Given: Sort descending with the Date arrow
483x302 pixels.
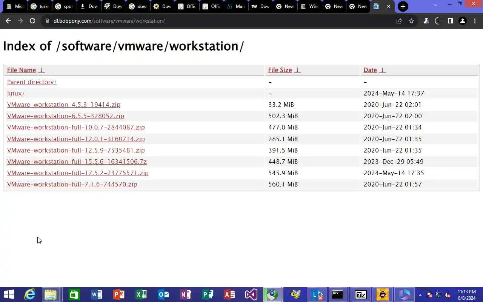Looking at the screenshot, I should click(382, 70).
